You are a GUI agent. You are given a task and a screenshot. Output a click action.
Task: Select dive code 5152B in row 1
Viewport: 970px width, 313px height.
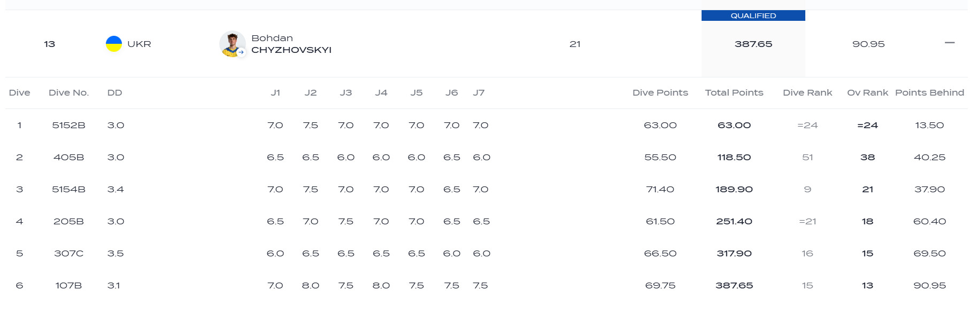68,125
